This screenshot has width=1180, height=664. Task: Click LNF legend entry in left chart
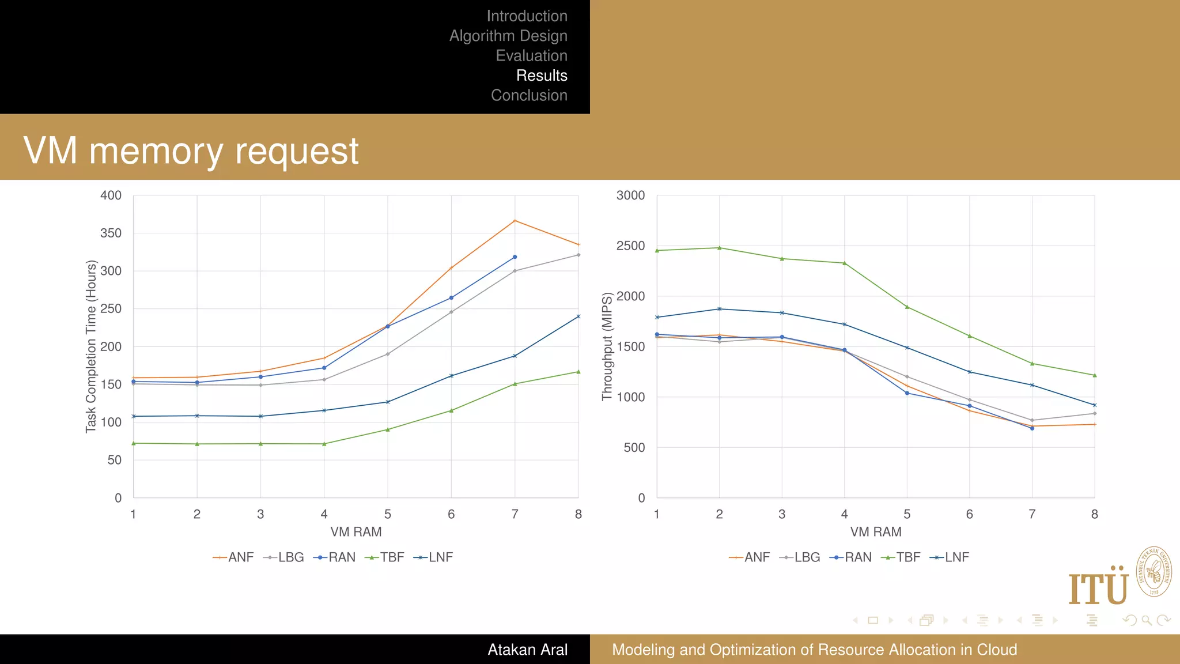[433, 557]
